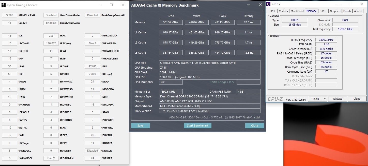Click the L1 Cache Read value 919.17 GB/s
368x166 pixels.
(x=171, y=32)
